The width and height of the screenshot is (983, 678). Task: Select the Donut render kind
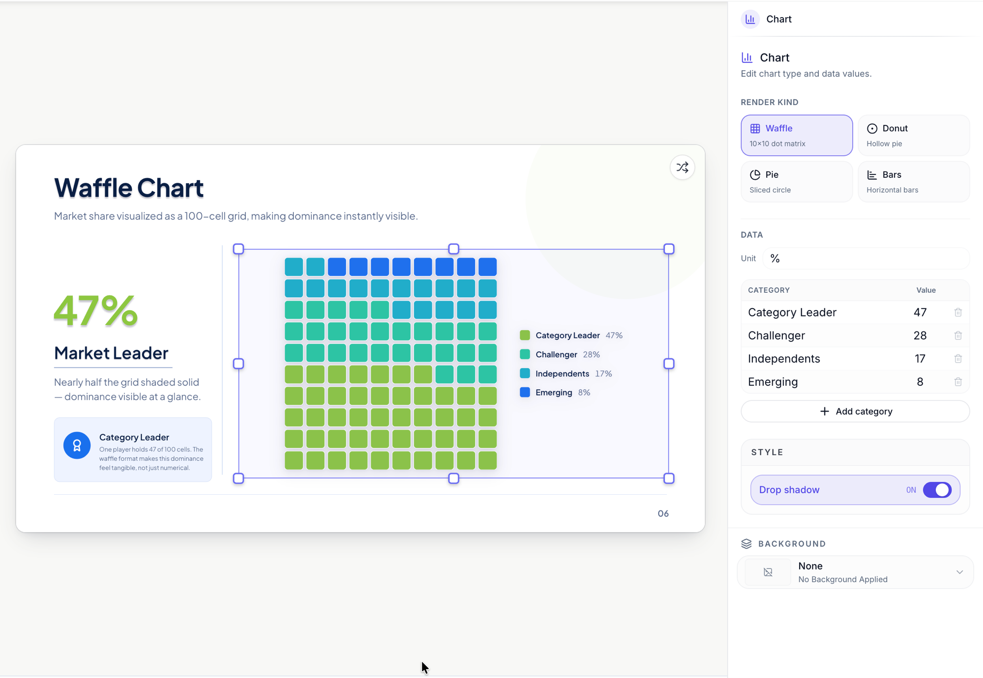tap(913, 135)
